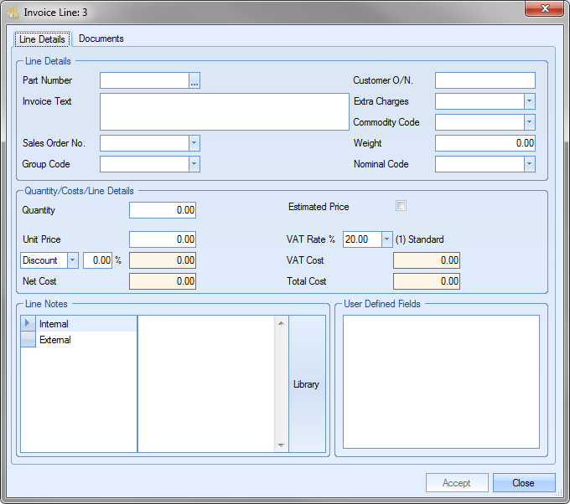Expand the Nominal Code dropdown
Image resolution: width=570 pixels, height=504 pixels.
[x=529, y=164]
